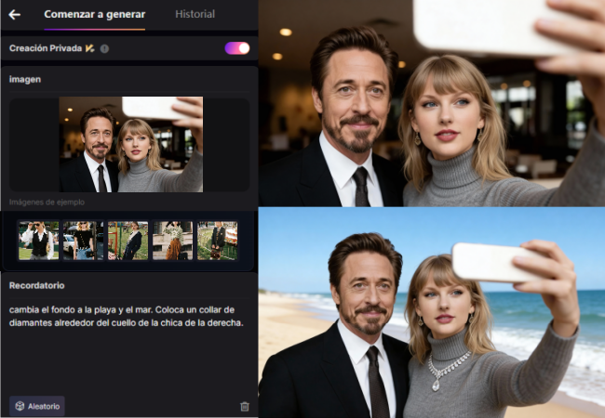This screenshot has height=418, width=605.
Task: Click the premium crown icon by Creación Privada
Action: coord(90,48)
